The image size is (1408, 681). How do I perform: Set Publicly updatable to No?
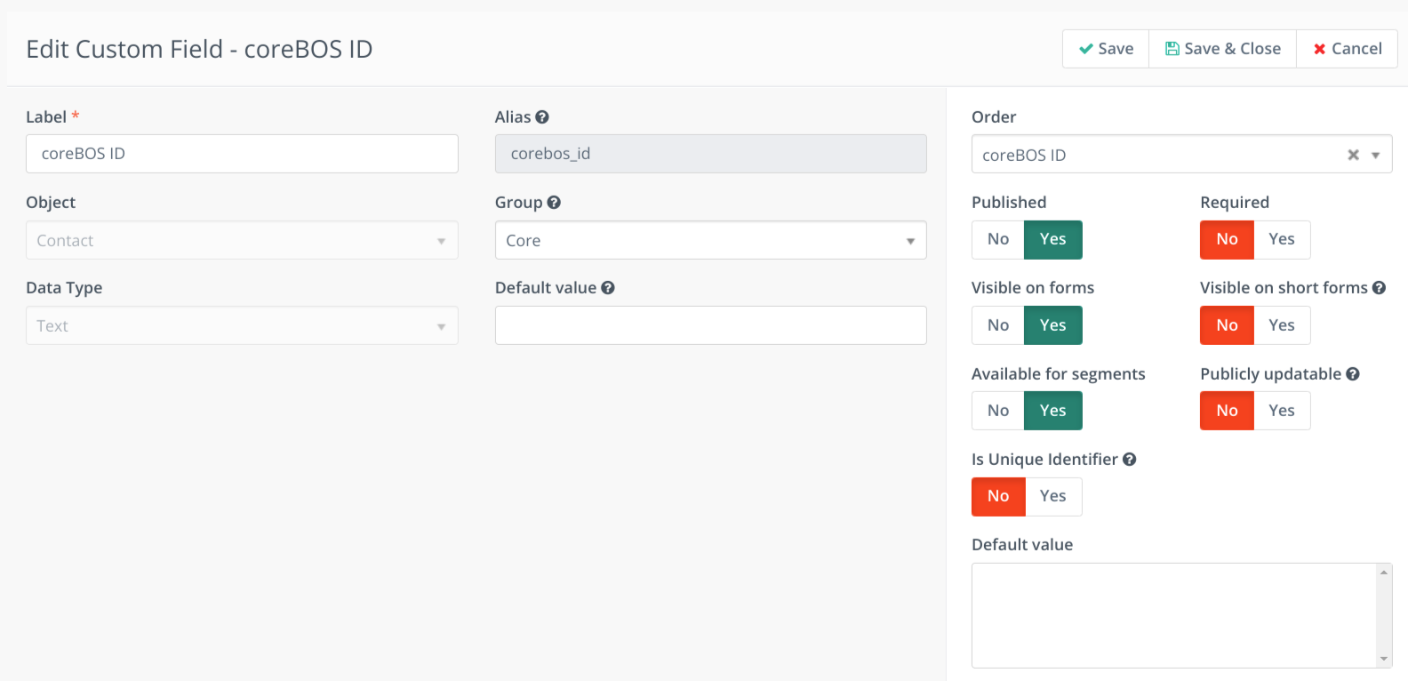click(x=1227, y=411)
